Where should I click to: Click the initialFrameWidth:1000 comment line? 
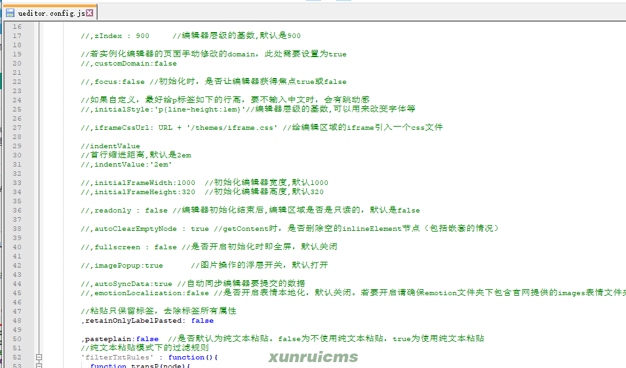[x=205, y=182]
